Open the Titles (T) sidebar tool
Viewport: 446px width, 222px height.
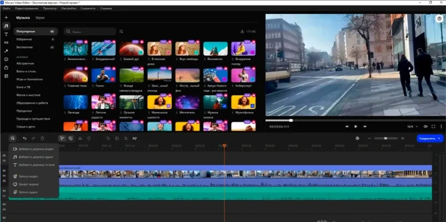tap(6, 34)
